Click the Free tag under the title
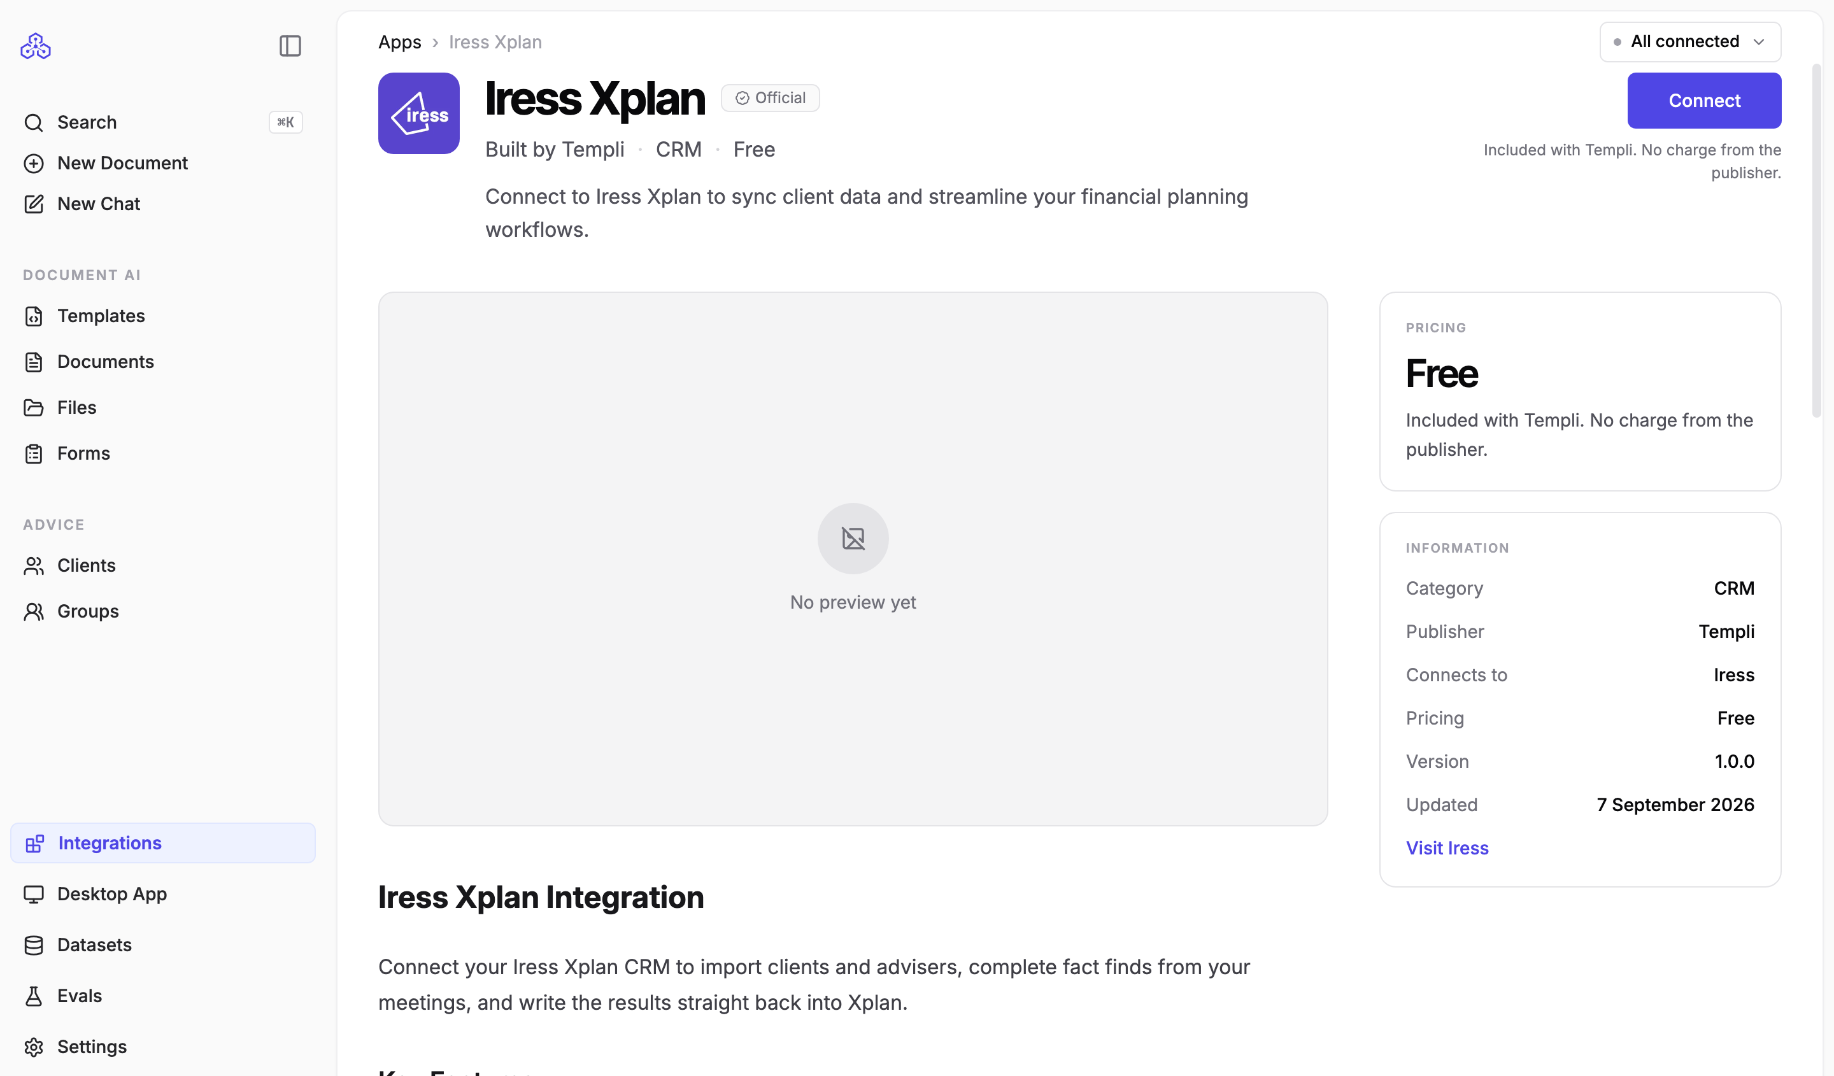Image resolution: width=1834 pixels, height=1076 pixels. (x=754, y=149)
